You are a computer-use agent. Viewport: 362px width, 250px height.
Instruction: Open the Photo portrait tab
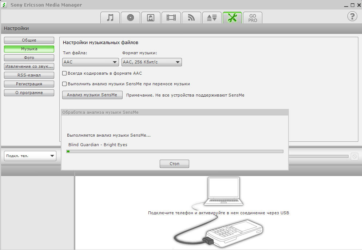coord(151,17)
